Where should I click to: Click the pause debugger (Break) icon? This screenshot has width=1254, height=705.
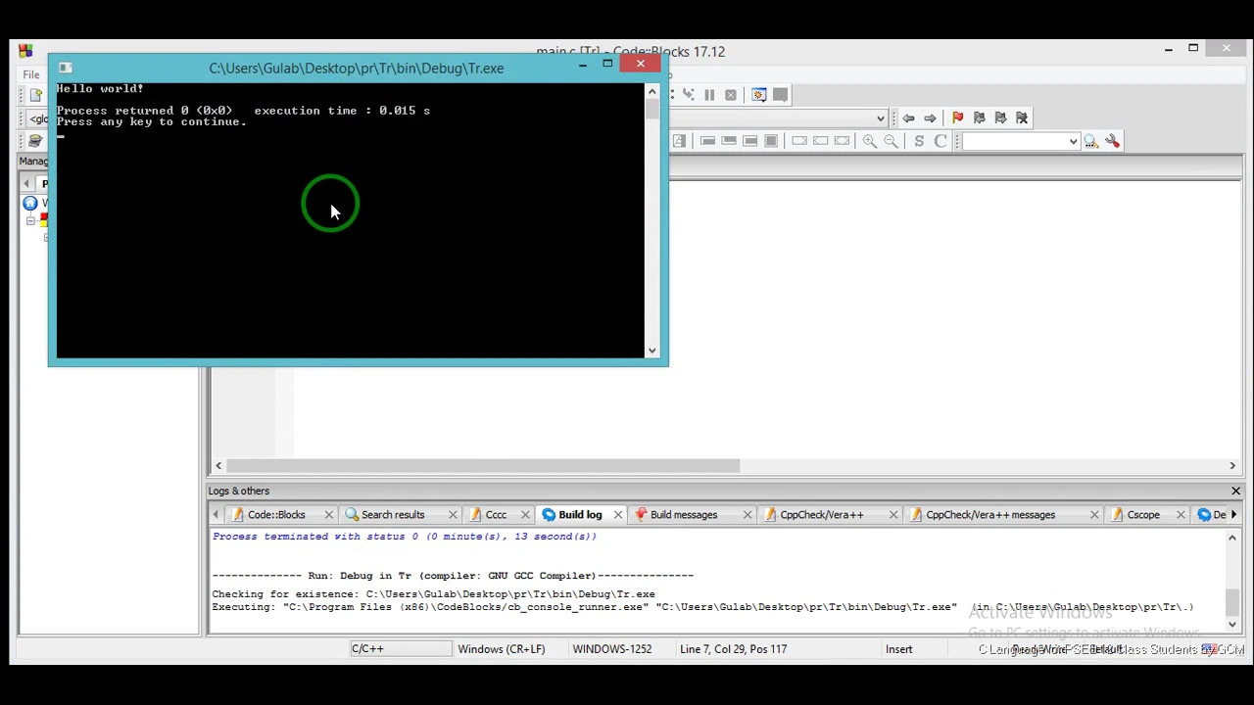(x=709, y=95)
